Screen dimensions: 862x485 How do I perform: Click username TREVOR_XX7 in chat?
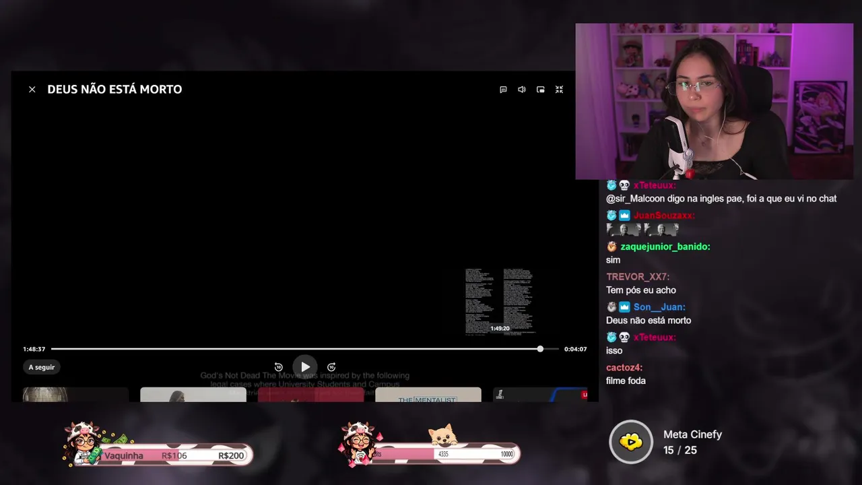click(x=638, y=277)
